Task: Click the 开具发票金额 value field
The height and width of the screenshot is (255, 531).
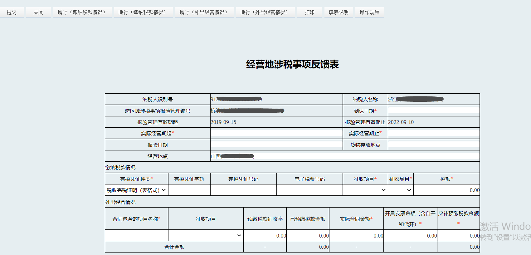Action: (410, 236)
